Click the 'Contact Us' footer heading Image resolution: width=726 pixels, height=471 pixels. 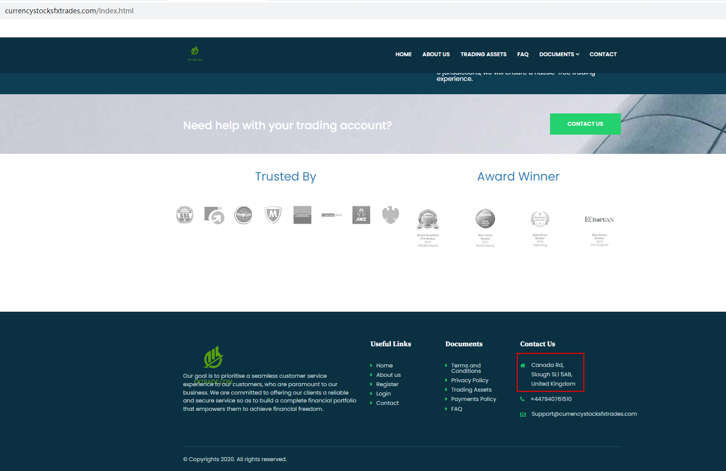[x=538, y=344]
